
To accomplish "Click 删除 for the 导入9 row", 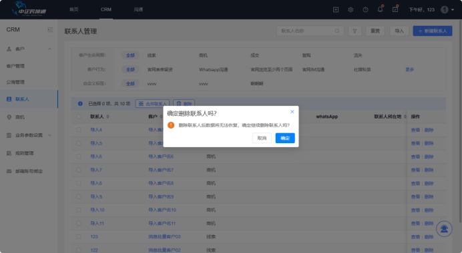I will click(x=429, y=197).
